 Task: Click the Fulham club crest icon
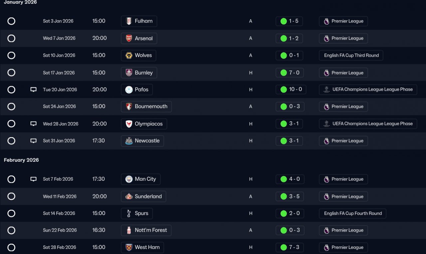tap(129, 21)
